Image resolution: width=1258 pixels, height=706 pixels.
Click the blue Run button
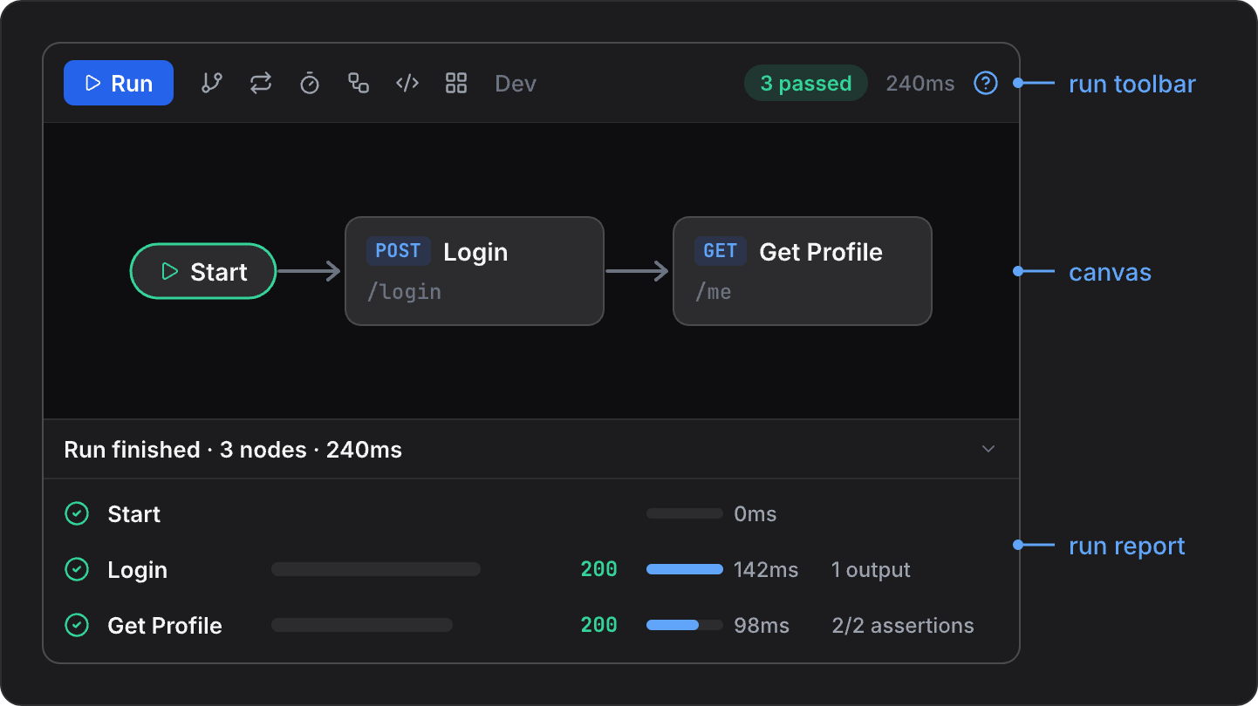point(119,83)
